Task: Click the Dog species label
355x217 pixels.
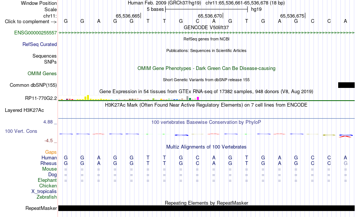Action: [x=53, y=175]
